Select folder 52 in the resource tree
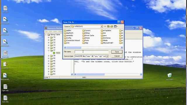 tap(53, 69)
